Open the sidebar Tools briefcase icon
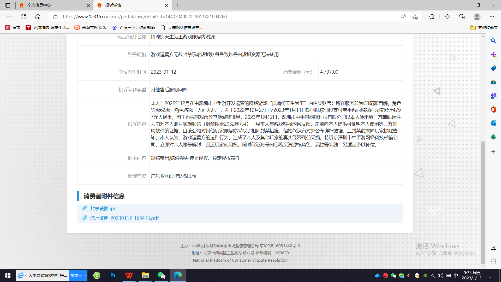This screenshot has height=282, width=501. pyautogui.click(x=493, y=82)
